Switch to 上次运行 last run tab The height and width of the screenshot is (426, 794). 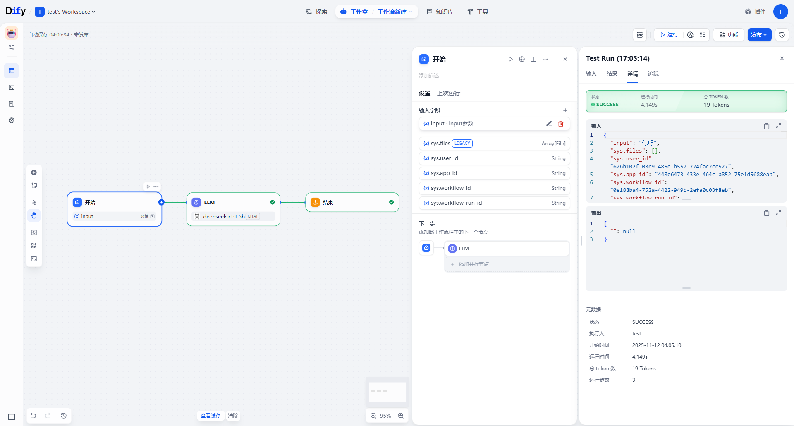(449, 93)
